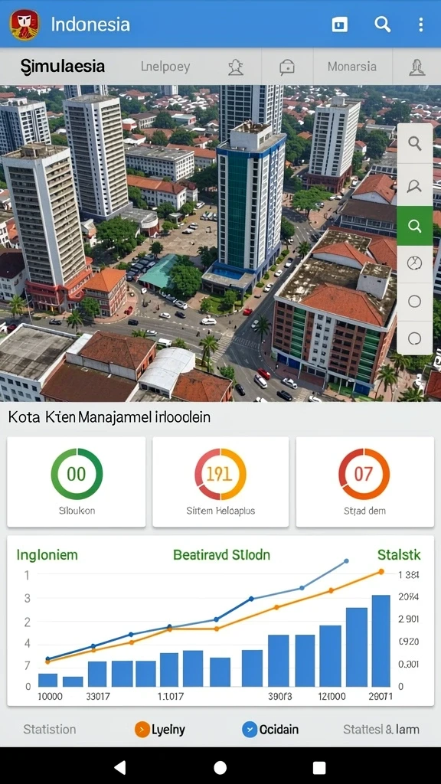This screenshot has width=441, height=784.
Task: Tap the user icon in map sidebar
Action: [414, 187]
